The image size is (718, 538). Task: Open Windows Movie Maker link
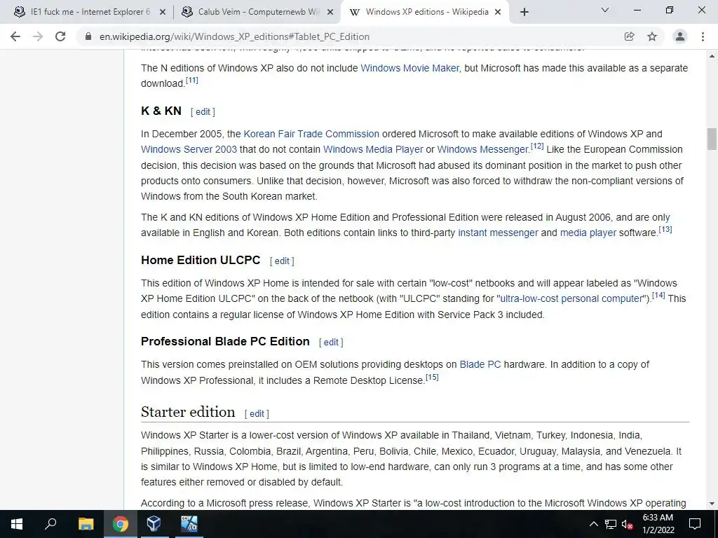[409, 68]
